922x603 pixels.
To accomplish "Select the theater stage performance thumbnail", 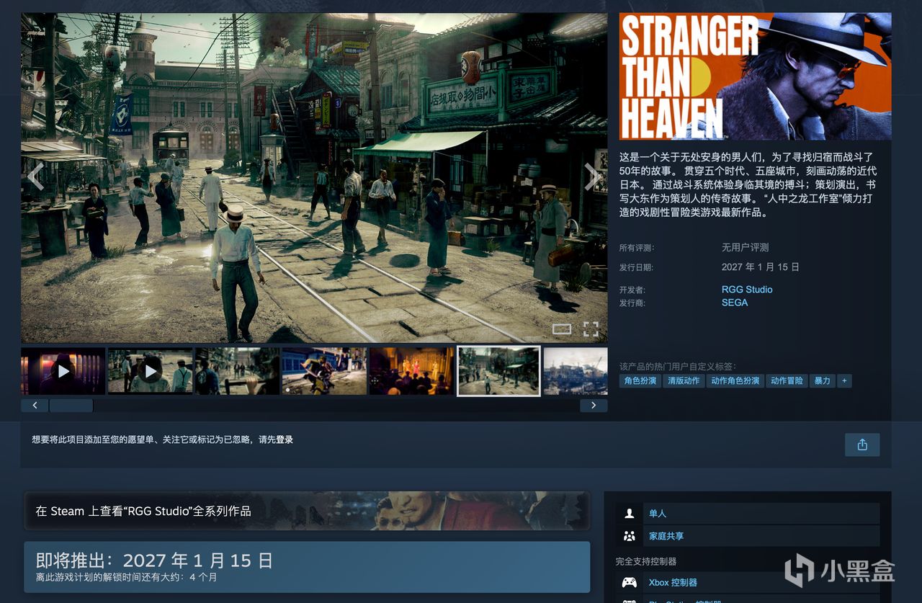I will click(x=411, y=371).
